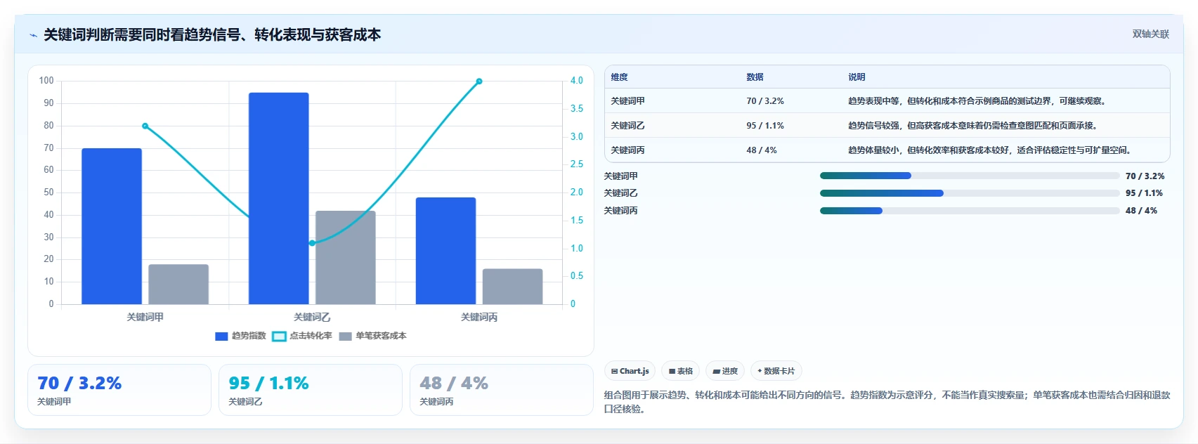Viewport: 1198px width, 444px height.
Task: Select the 95 / 1.1% data card
Action: [x=311, y=390]
